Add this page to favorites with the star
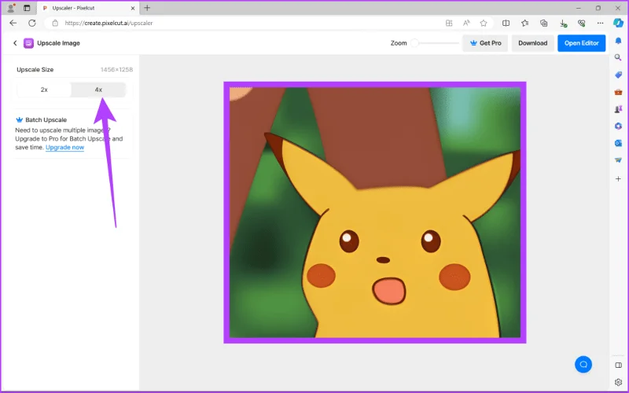Viewport: 629px width, 393px height. (x=484, y=24)
